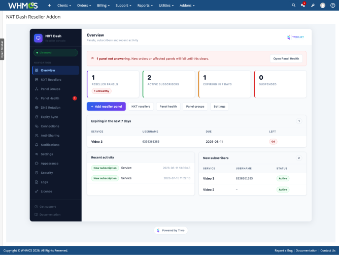Image resolution: width=339 pixels, height=255 pixels.
Task: Click Open Panel Health button
Action: [x=286, y=58]
